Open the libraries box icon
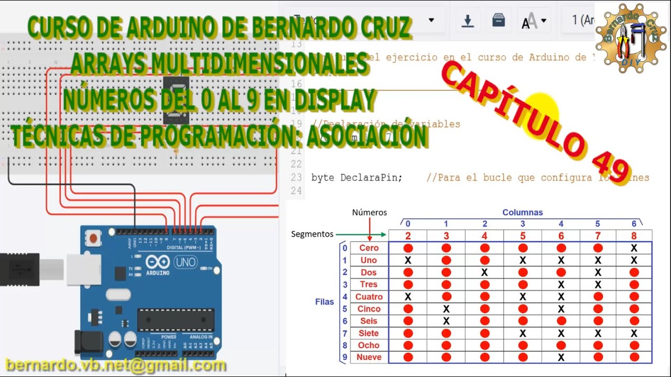This screenshot has width=671, height=377. click(499, 20)
